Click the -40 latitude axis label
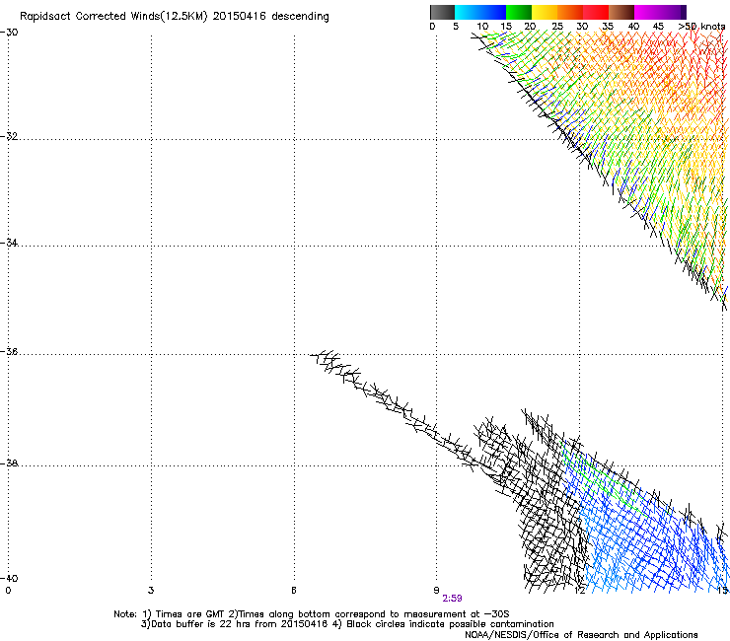730x641 pixels. tap(9, 578)
